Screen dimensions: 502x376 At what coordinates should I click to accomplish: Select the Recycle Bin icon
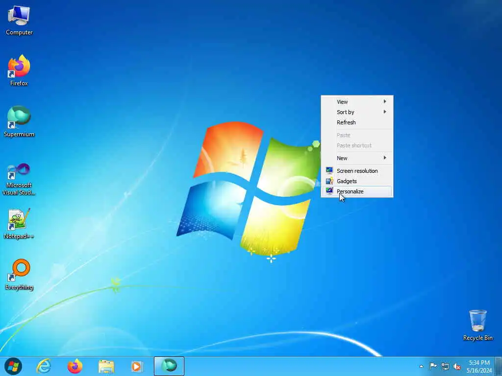477,325
